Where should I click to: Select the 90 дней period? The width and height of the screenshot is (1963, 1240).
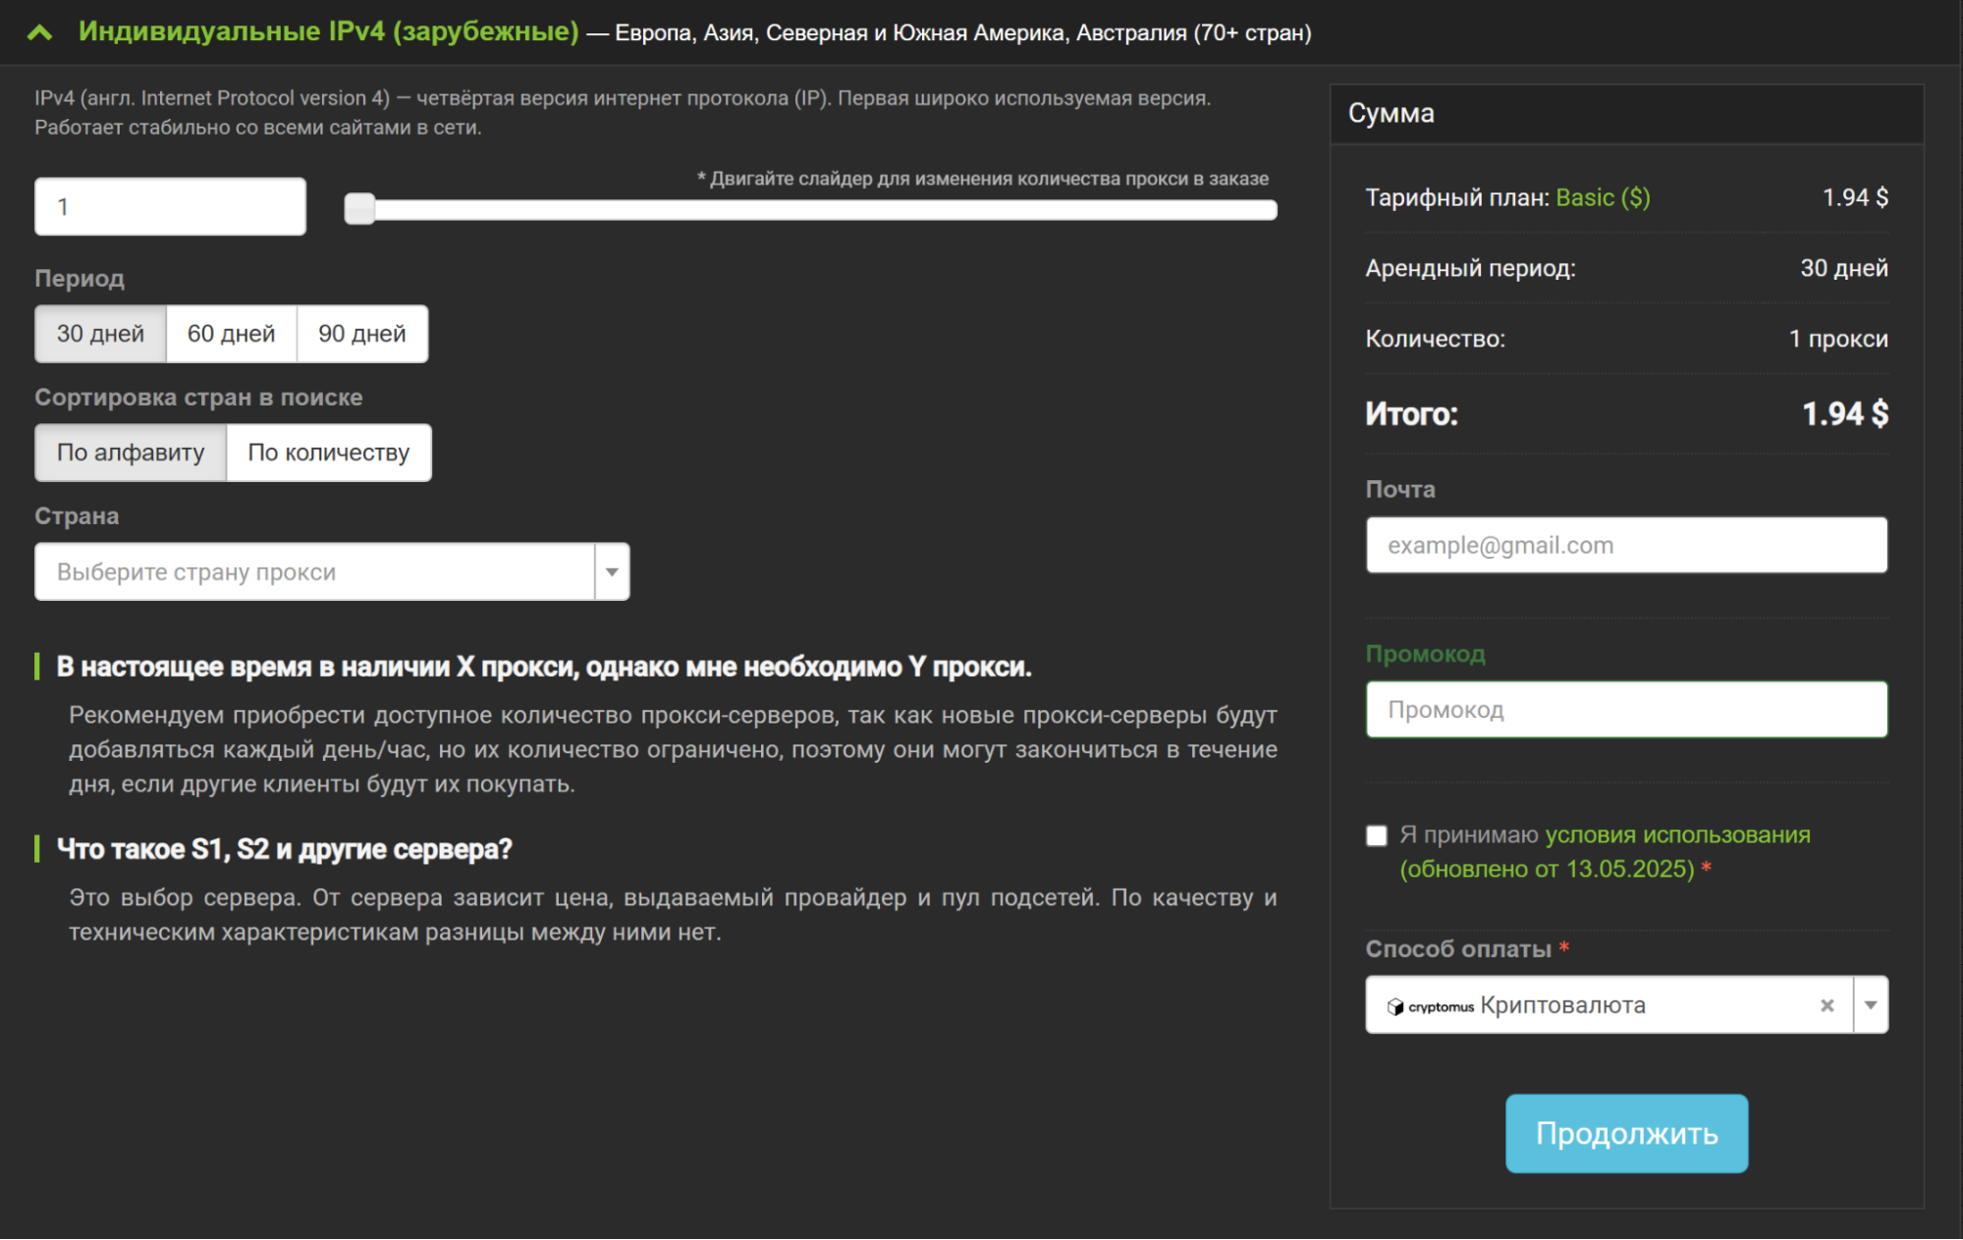(361, 334)
